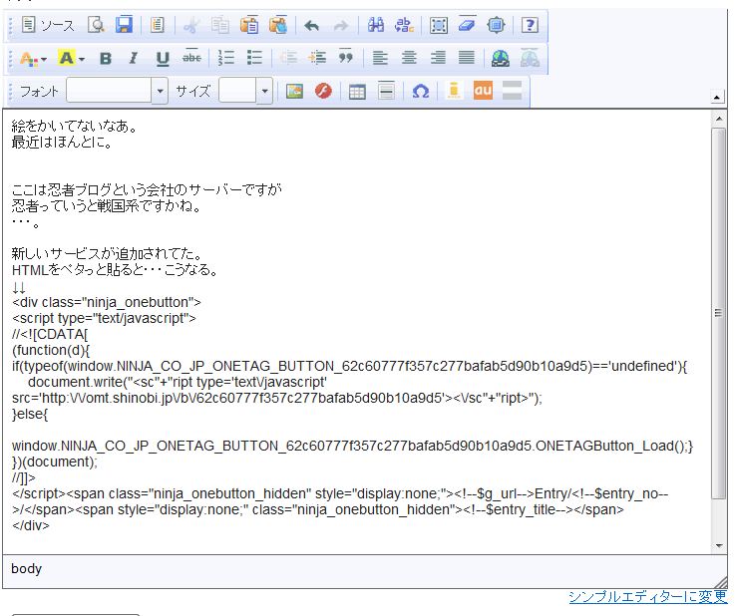Insert a link with the globe icon
The height and width of the screenshot is (616, 737).
tap(501, 59)
